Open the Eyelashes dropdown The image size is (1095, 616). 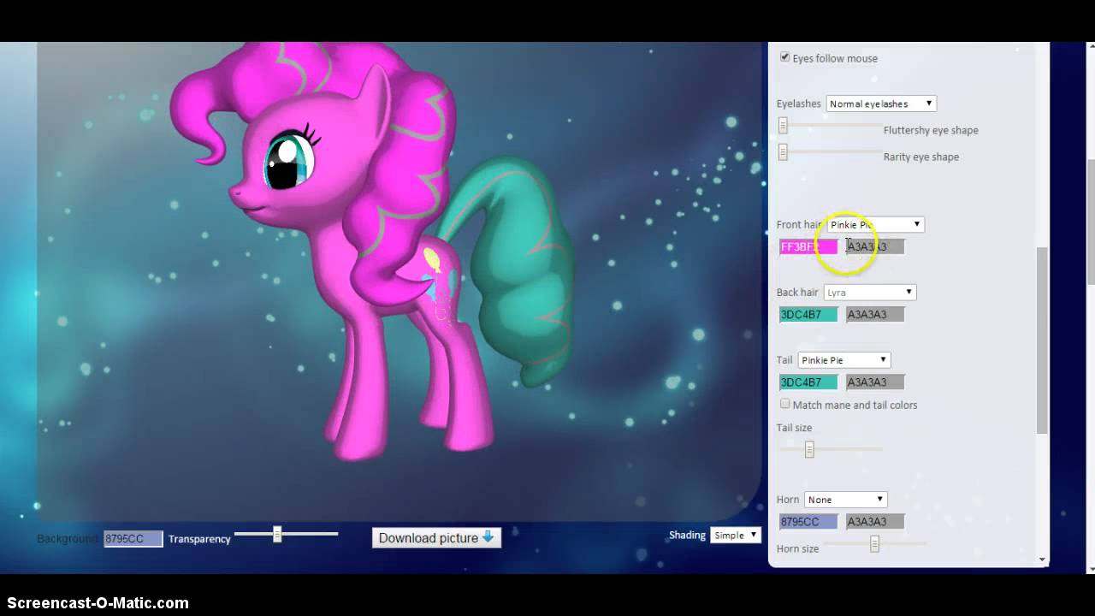pyautogui.click(x=880, y=104)
